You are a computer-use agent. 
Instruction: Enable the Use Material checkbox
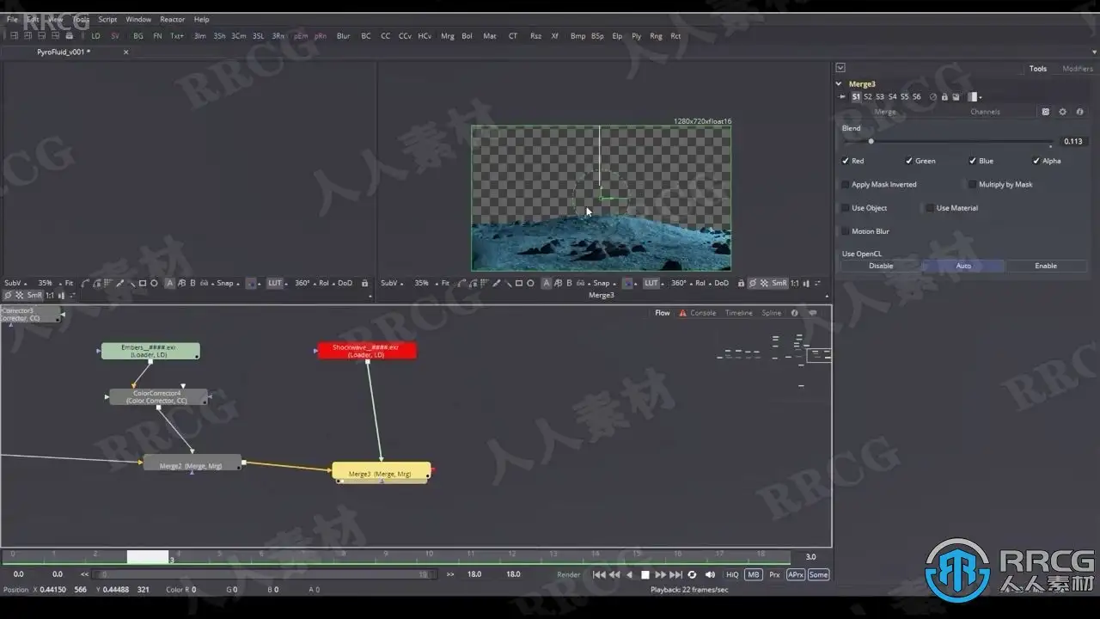coord(930,208)
